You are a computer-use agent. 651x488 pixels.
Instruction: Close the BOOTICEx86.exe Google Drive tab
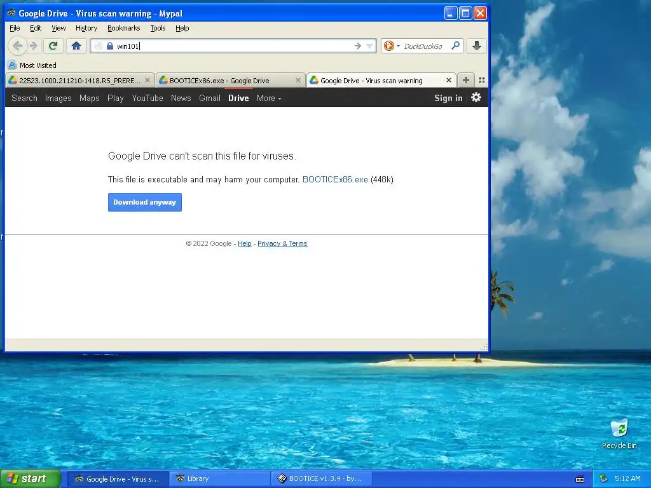[298, 80]
